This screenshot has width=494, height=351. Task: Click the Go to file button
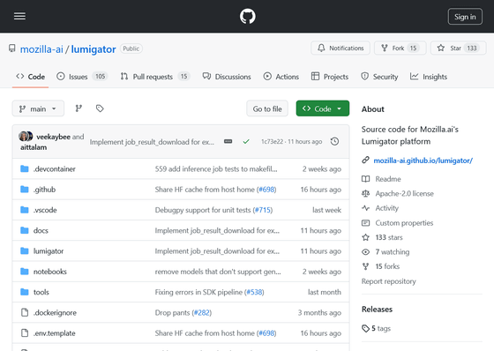[x=267, y=108]
